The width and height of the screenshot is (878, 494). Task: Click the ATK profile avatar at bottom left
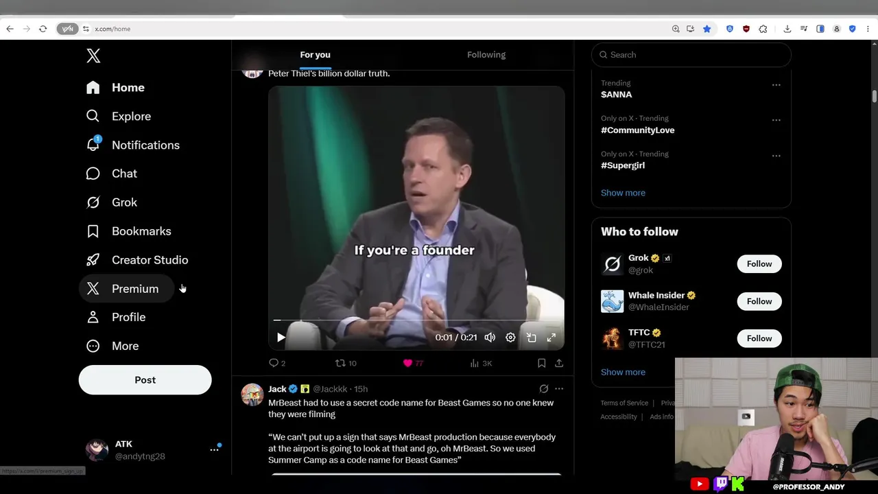pos(97,449)
